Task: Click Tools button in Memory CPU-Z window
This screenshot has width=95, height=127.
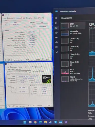Action: point(28,60)
